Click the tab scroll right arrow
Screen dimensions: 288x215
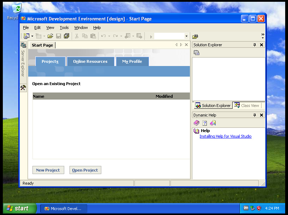pyautogui.click(x=181, y=44)
